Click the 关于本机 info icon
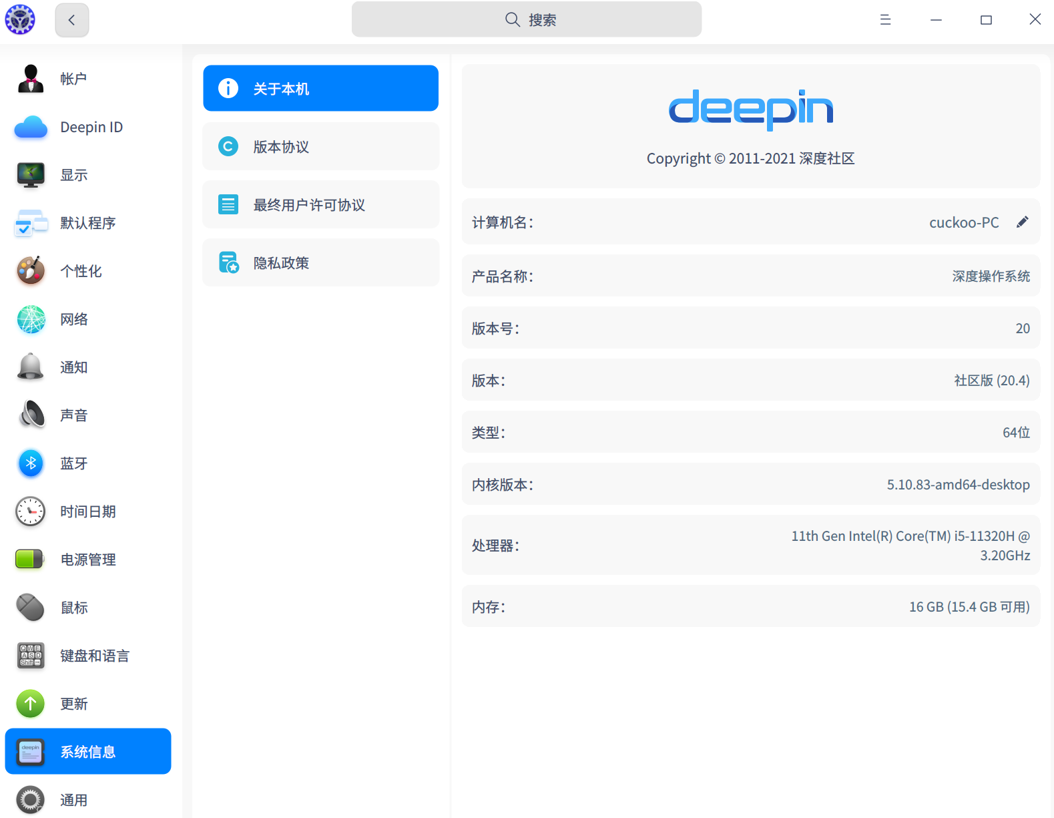The width and height of the screenshot is (1054, 818). pos(228,88)
